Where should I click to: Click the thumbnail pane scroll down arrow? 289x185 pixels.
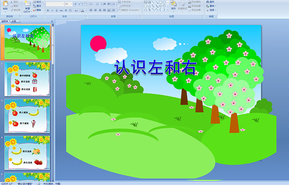[x=53, y=180]
